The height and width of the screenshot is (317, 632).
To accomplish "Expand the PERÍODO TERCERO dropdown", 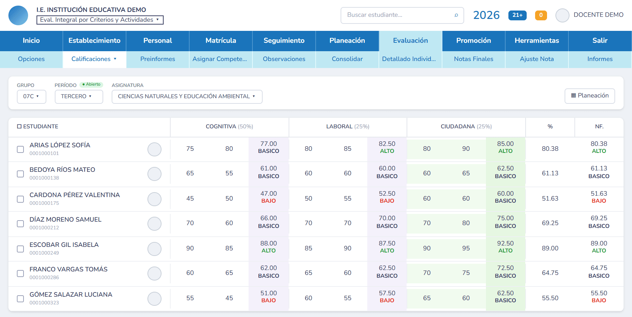I will point(79,96).
